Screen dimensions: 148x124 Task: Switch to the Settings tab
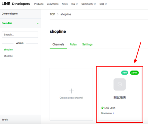point(88,44)
